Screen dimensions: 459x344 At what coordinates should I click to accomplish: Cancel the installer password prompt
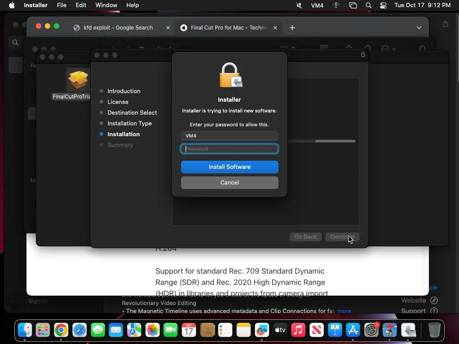(229, 183)
